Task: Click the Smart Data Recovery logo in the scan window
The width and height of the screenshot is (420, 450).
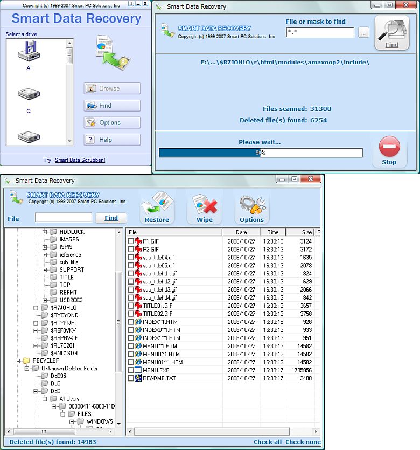Action: click(167, 30)
